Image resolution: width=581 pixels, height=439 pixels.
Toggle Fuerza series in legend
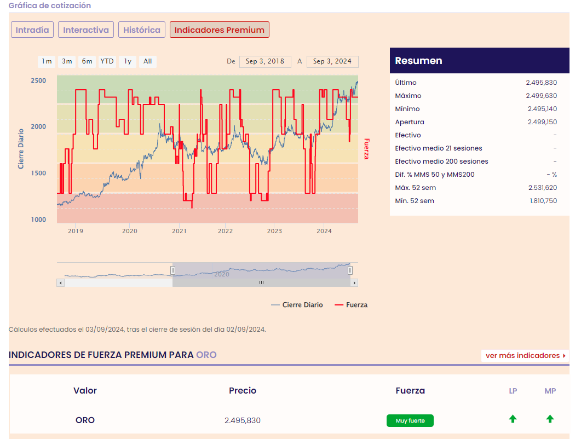tap(351, 305)
